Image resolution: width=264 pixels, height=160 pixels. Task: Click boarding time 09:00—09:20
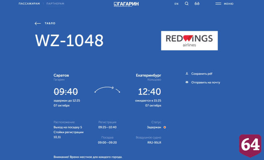(107, 143)
